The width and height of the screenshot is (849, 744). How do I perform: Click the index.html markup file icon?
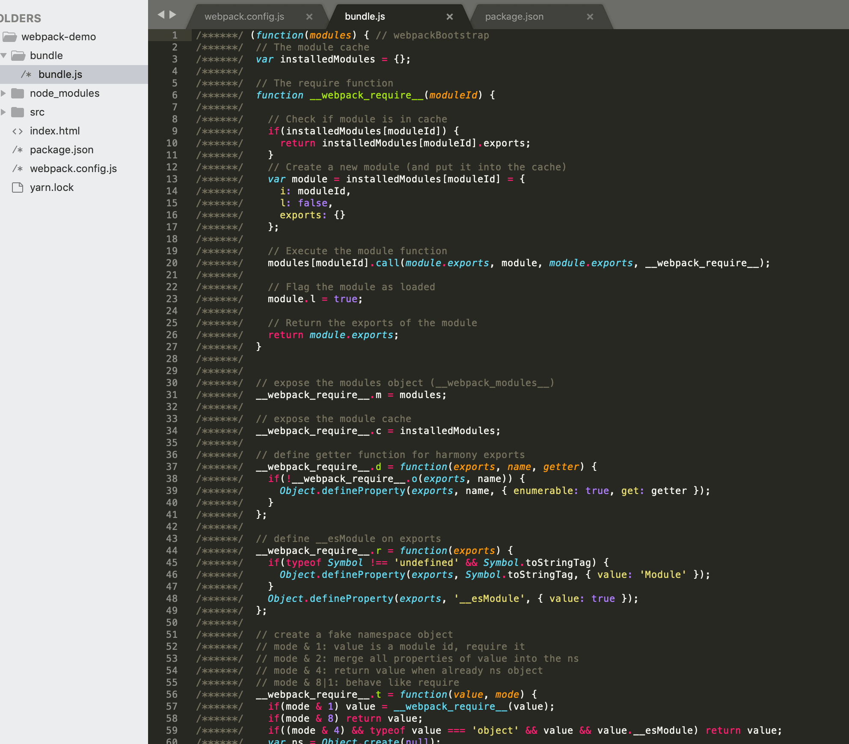click(x=18, y=131)
